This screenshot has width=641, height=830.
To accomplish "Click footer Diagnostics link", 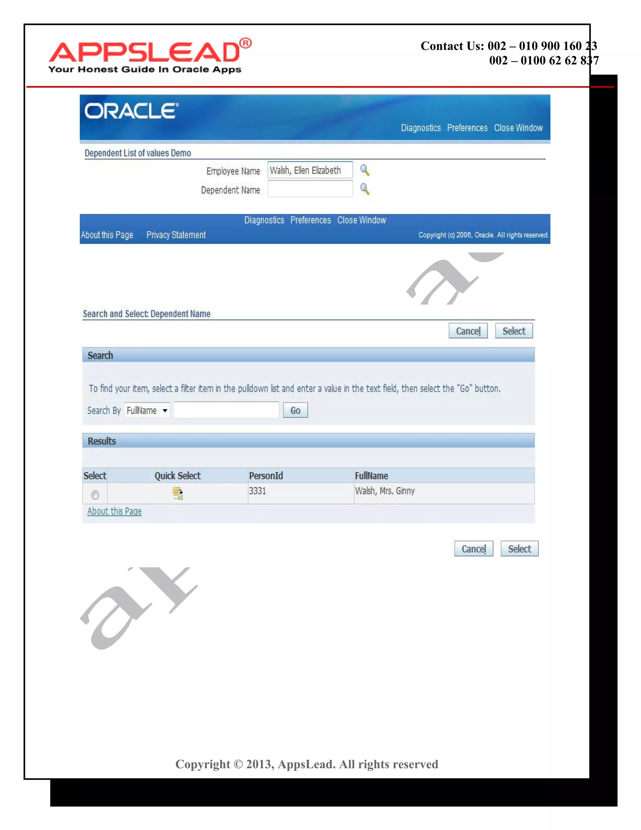I will tap(264, 220).
